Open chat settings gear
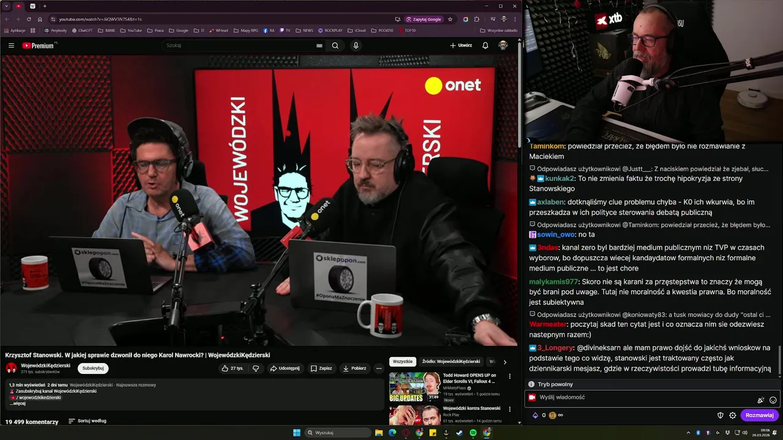The width and height of the screenshot is (783, 440). tap(732, 416)
